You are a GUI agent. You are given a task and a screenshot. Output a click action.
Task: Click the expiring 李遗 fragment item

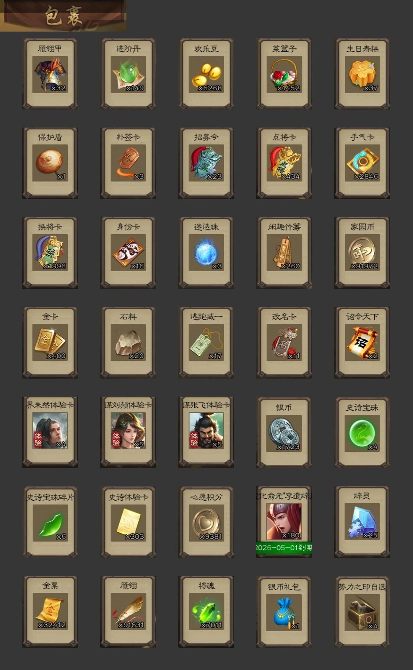click(x=284, y=522)
